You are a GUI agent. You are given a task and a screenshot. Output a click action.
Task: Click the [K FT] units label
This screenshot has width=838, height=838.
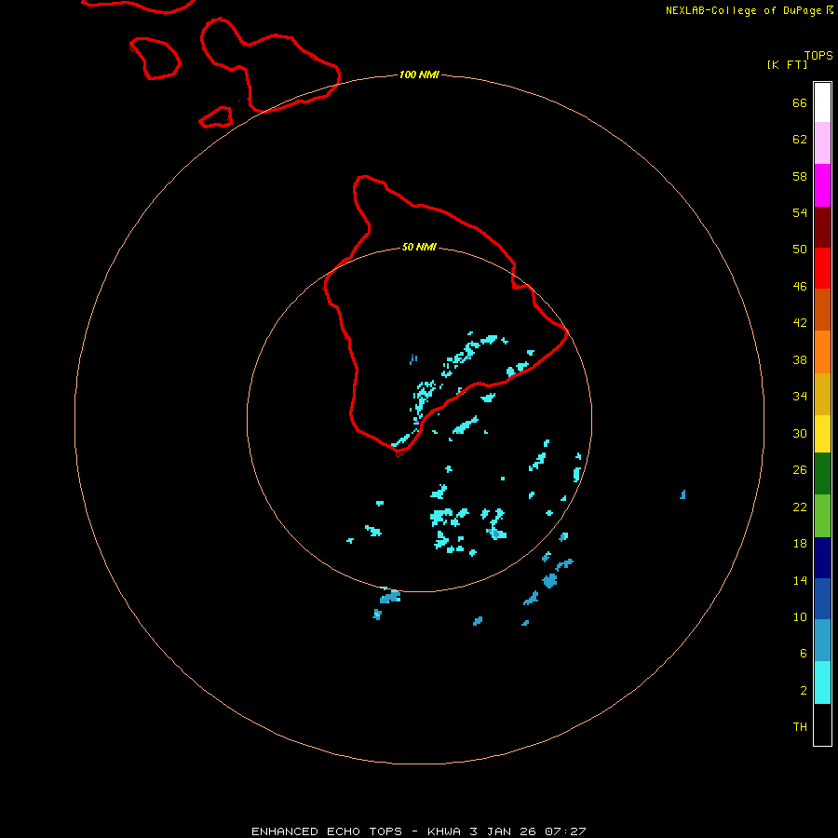pyautogui.click(x=787, y=64)
